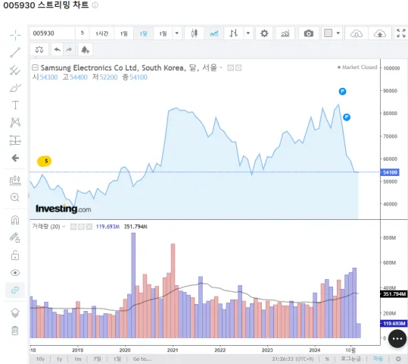The image size is (408, 364).
Task: Select the 1시간 interval
Action: click(x=101, y=33)
